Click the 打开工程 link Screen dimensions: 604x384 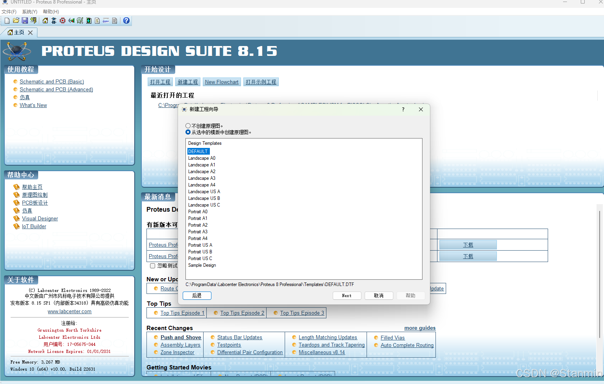pos(160,82)
